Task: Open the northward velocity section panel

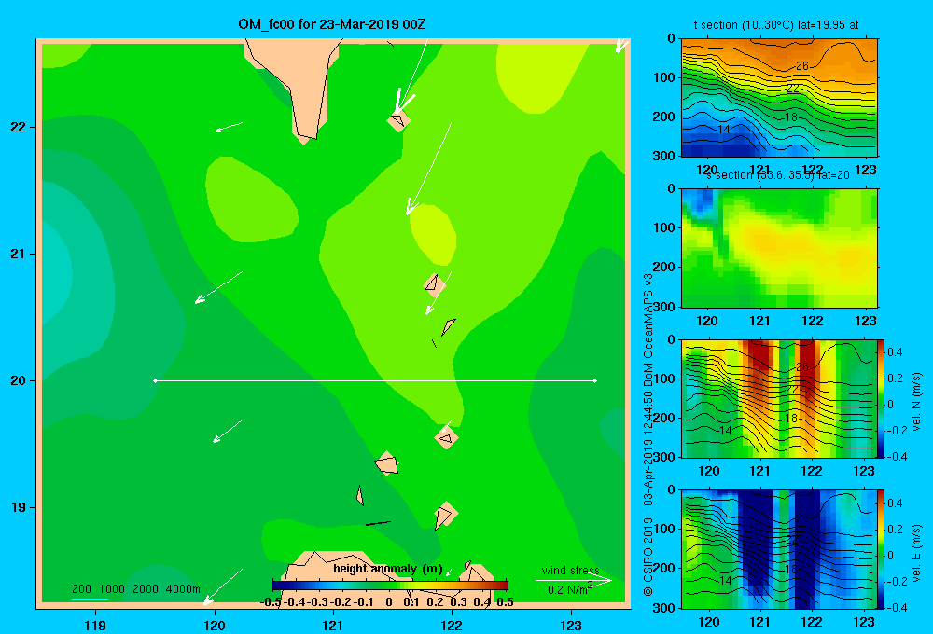Action: 779,398
